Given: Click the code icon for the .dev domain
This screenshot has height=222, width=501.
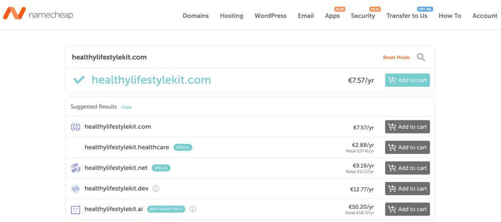Looking at the screenshot, I should pyautogui.click(x=75, y=189).
